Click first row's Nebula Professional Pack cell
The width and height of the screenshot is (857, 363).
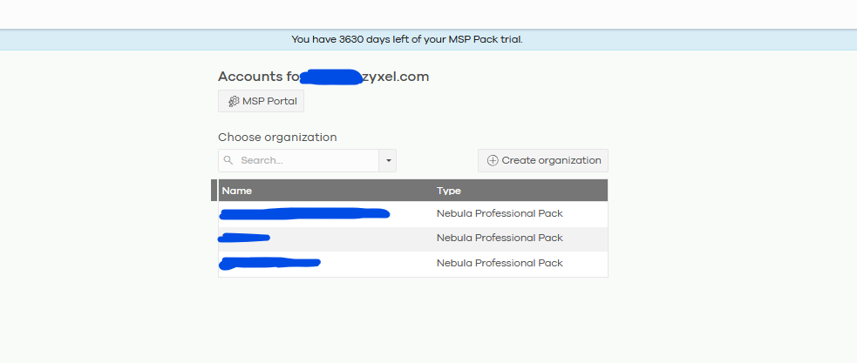[500, 213]
